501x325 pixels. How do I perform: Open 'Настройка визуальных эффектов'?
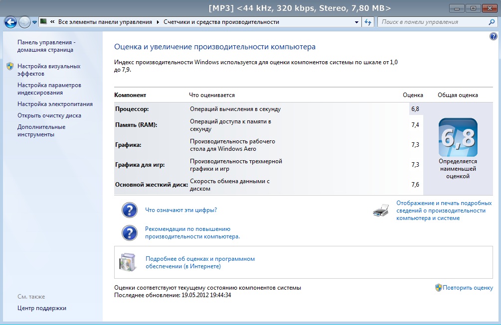click(x=49, y=70)
